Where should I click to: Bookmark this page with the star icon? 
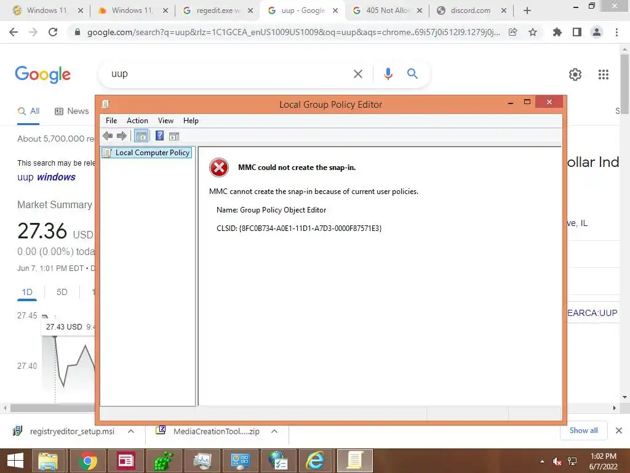(533, 32)
